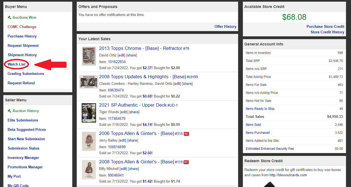Viewport: 351px width, 187px height.
Task: Open the Watch List link
Action: [17, 64]
